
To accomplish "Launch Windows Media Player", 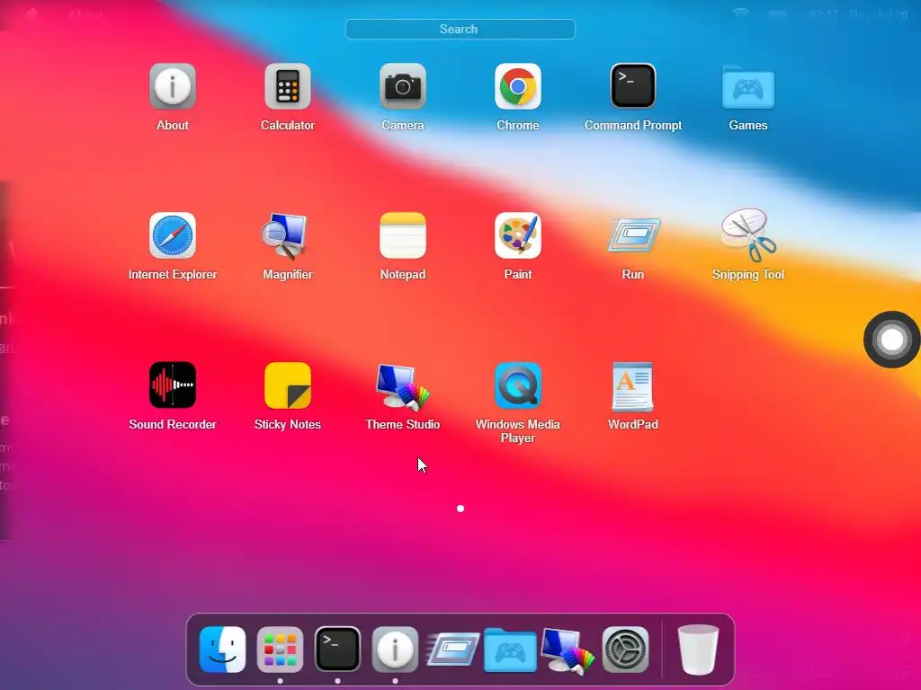I will coord(517,385).
